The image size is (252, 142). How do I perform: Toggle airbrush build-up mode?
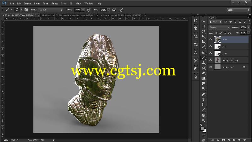coord(114,10)
